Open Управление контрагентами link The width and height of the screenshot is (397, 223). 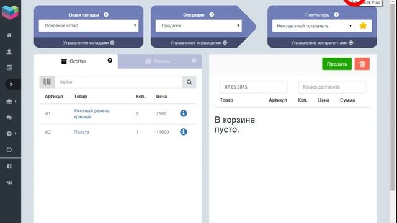[322, 43]
